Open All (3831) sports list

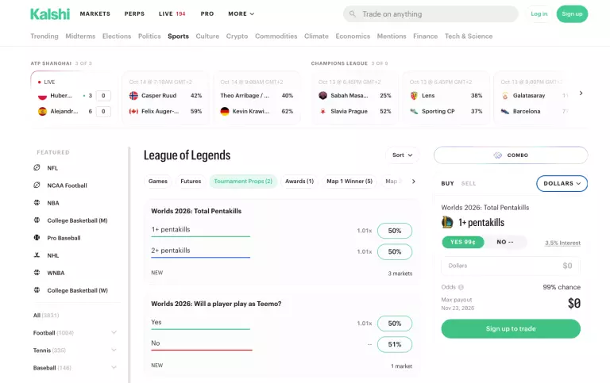46,316
